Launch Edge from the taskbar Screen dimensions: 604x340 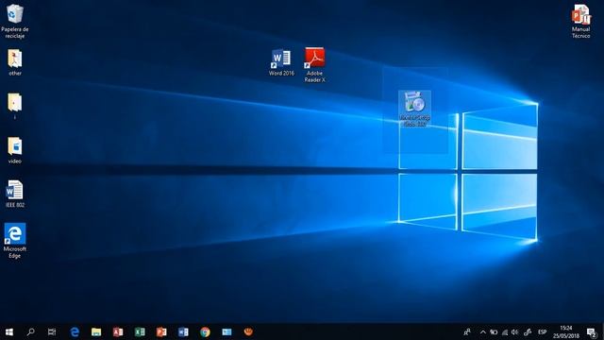(x=75, y=331)
